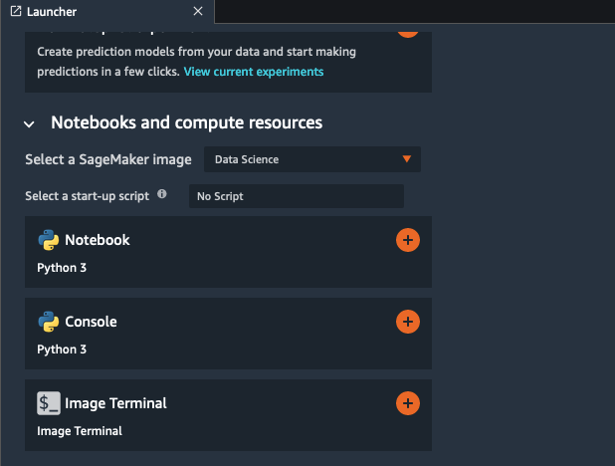
Task: Click the Python icon on the Console card
Action: [x=48, y=322]
